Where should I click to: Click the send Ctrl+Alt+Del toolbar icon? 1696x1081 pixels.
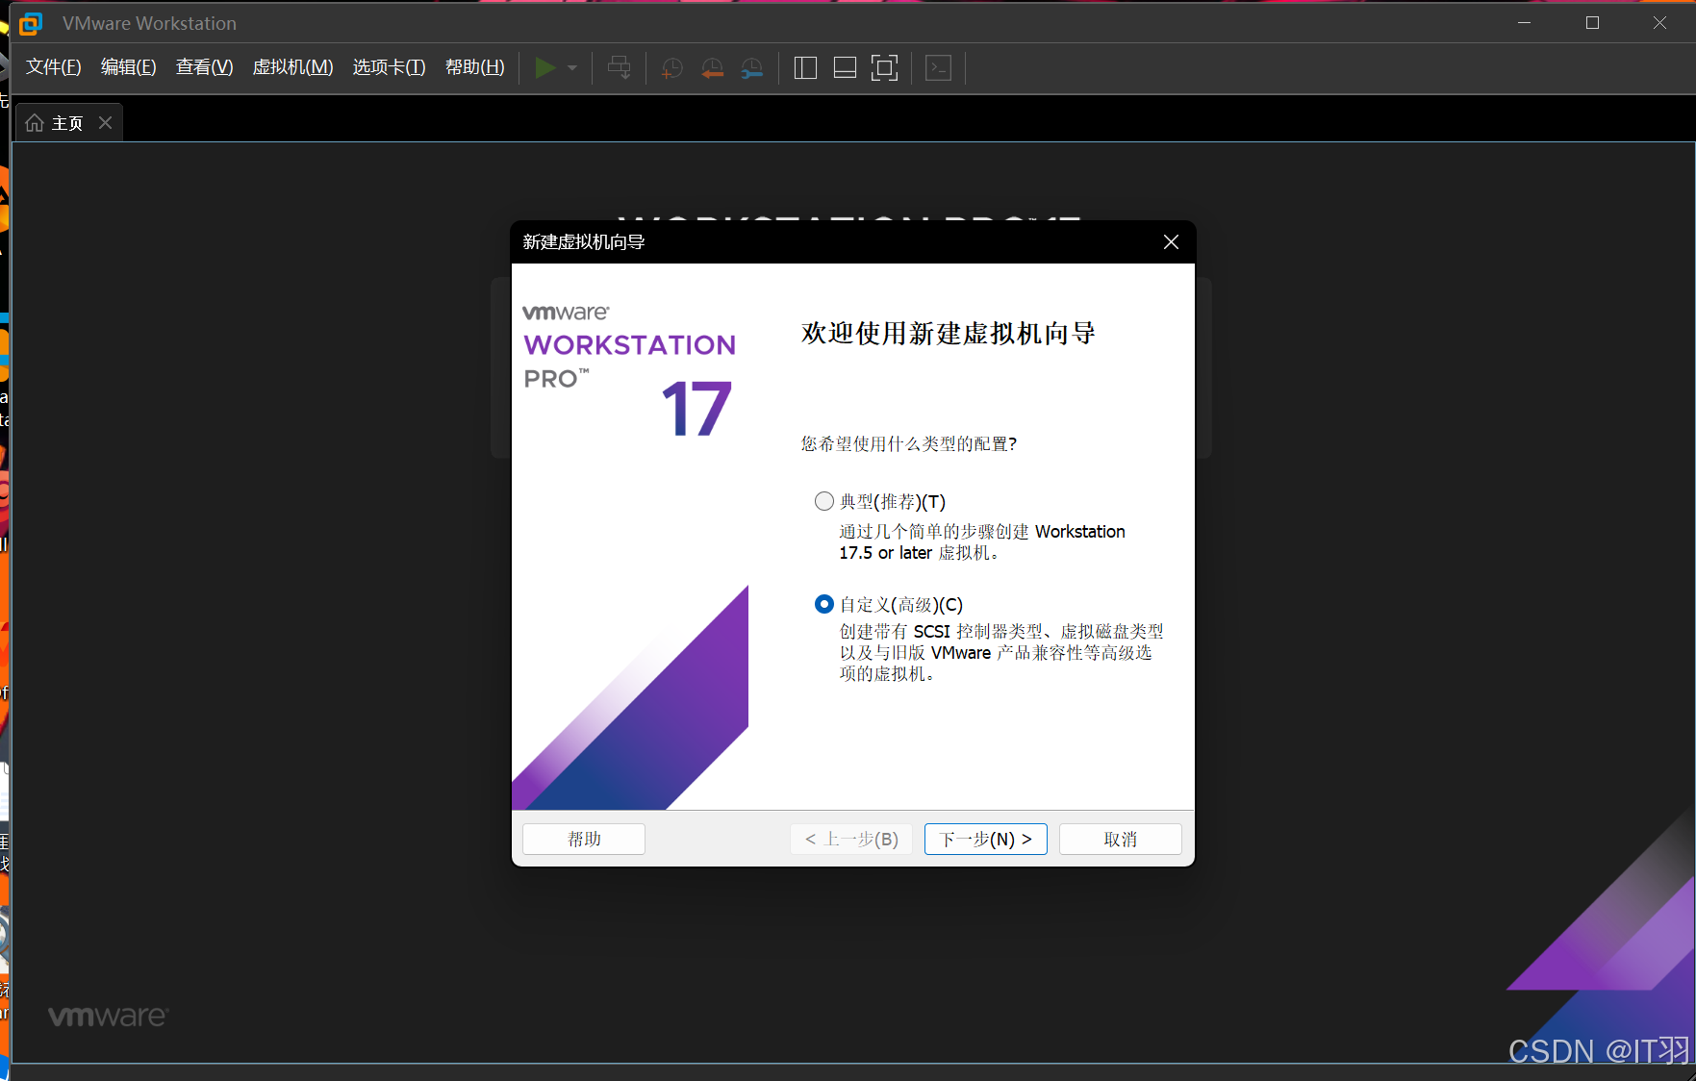pyautogui.click(x=620, y=67)
